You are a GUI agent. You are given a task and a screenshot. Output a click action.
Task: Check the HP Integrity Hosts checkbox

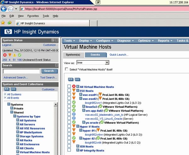coord(69,150)
